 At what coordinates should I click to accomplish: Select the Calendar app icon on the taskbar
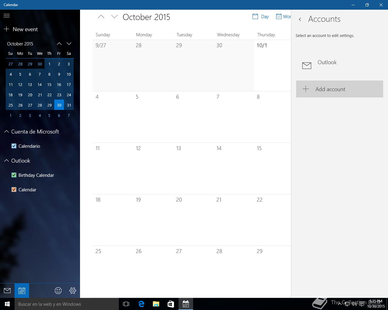click(186, 304)
